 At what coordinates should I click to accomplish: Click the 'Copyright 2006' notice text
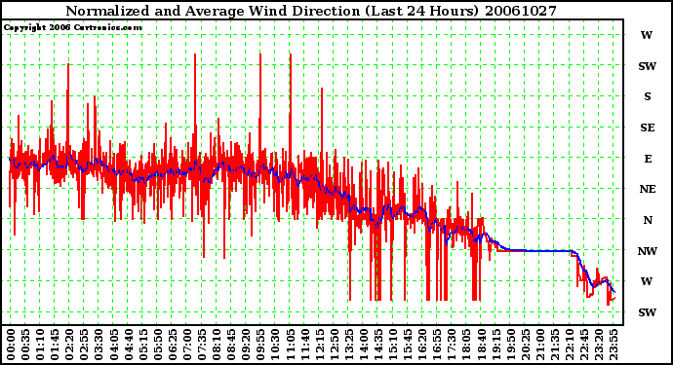37,27
